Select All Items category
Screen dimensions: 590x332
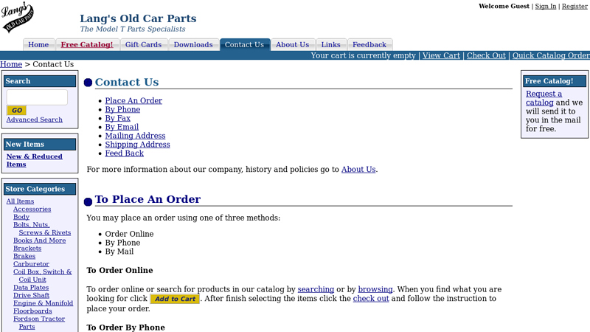point(20,201)
